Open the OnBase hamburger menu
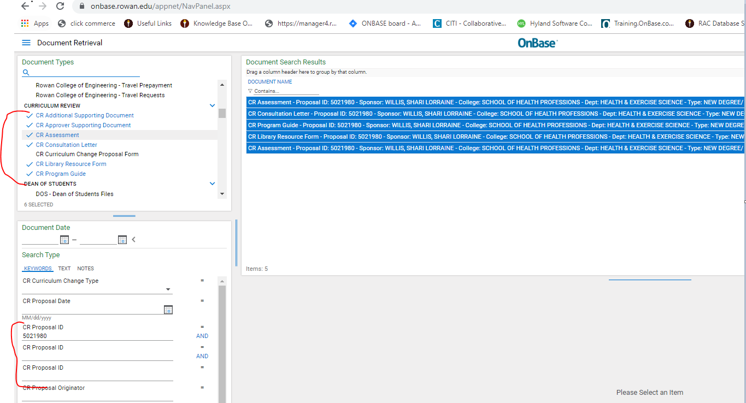 (26, 43)
